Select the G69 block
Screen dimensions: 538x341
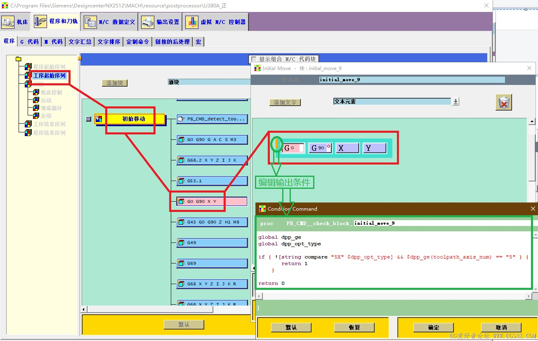click(x=212, y=263)
